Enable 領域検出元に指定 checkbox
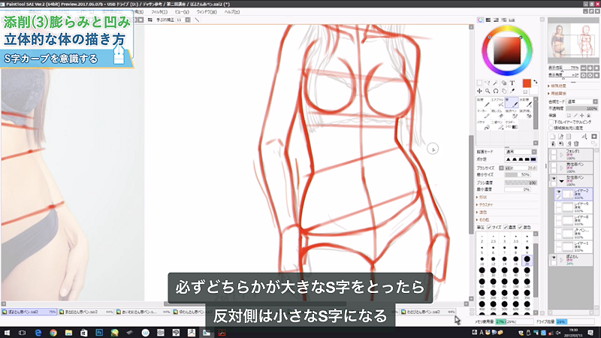 551,128
